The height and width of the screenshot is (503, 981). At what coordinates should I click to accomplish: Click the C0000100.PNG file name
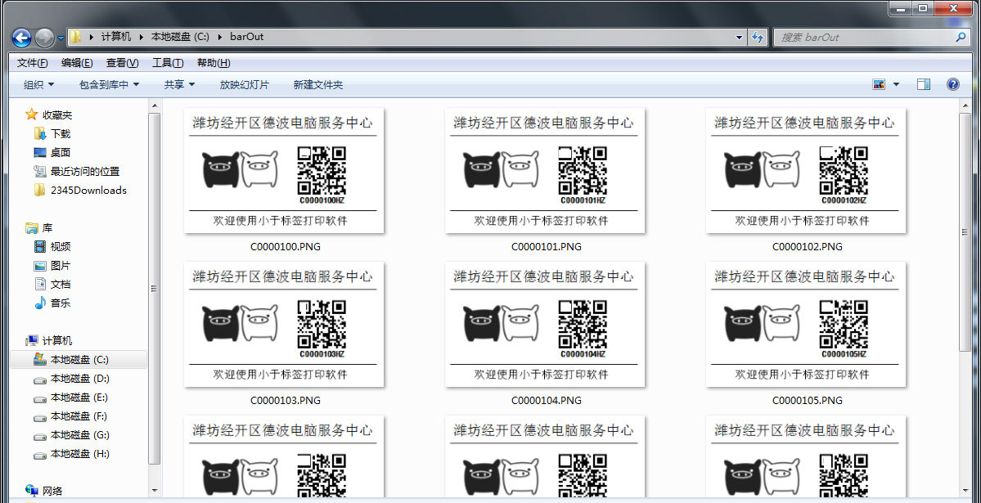(x=286, y=246)
